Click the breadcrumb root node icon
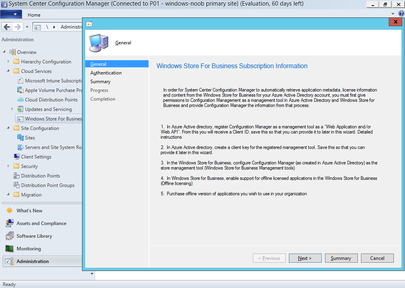The height and width of the screenshot is (288, 405). pos(38,27)
